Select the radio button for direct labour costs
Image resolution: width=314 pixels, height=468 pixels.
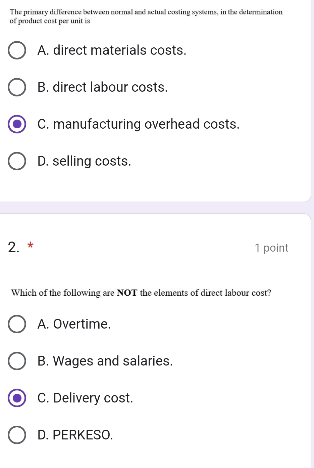(x=17, y=87)
